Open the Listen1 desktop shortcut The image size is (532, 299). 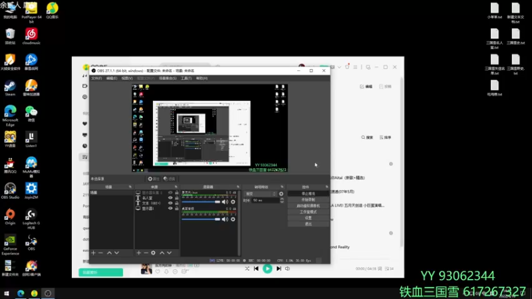point(31,140)
